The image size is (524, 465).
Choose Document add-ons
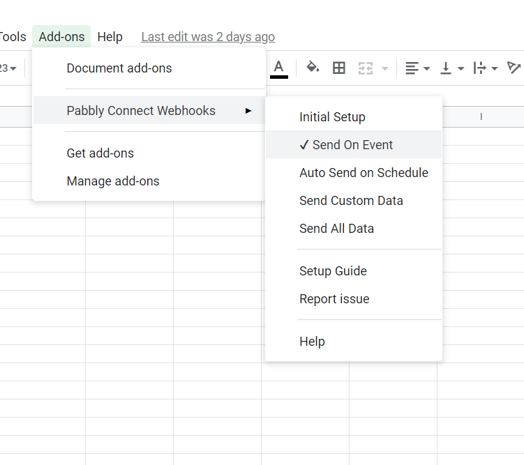click(x=149, y=68)
